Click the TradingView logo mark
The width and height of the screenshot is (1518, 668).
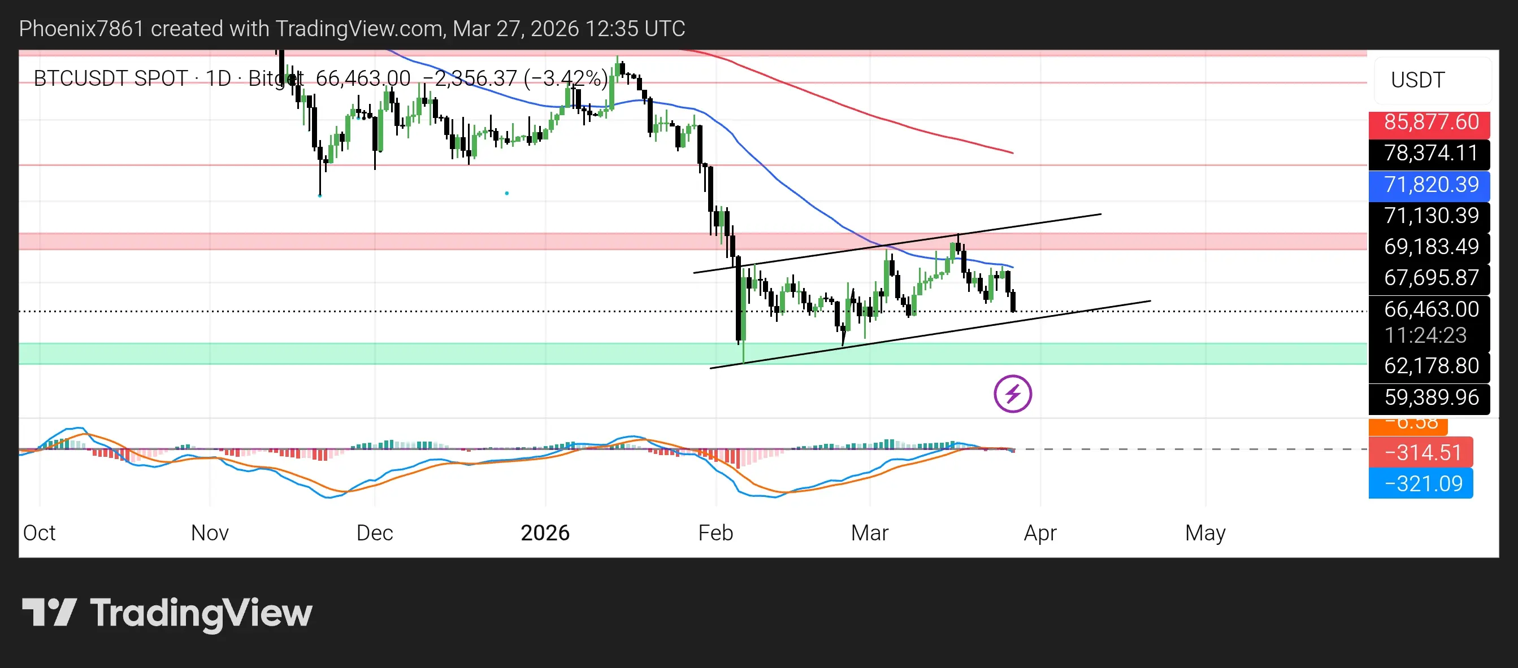[49, 613]
